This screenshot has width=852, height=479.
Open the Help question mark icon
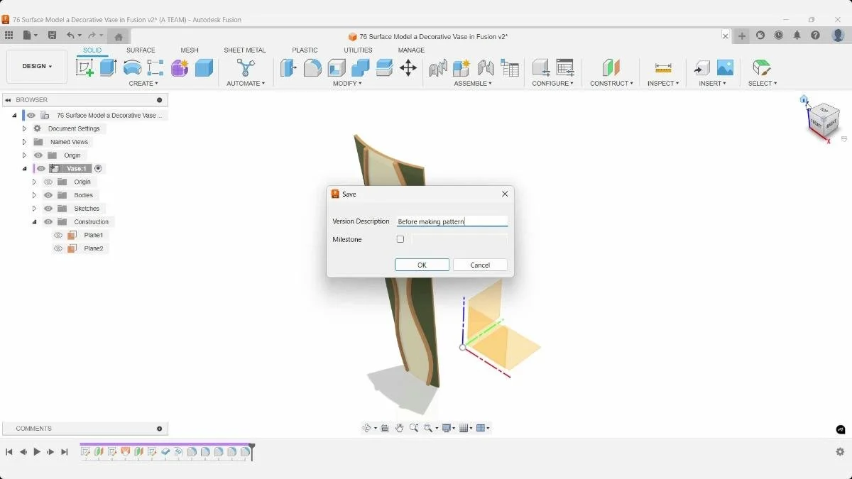pos(816,35)
